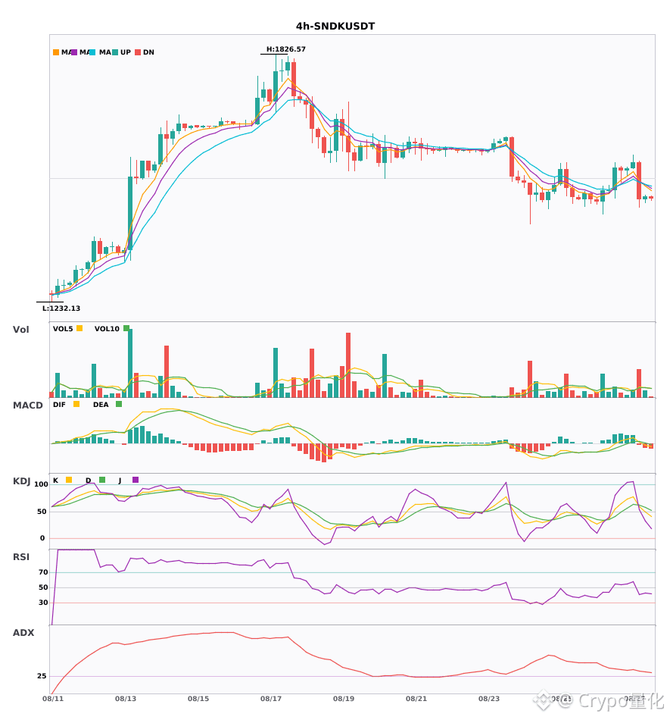Click the green VOL10 legend swatch

[x=126, y=328]
